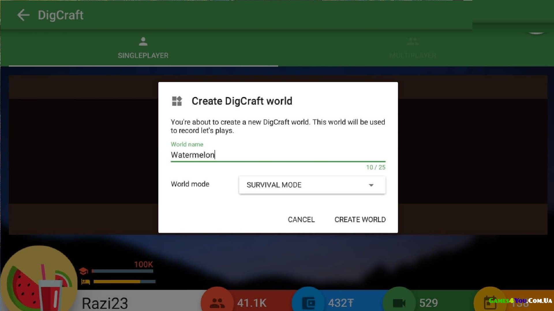Image resolution: width=554 pixels, height=311 pixels.
Task: Click the 100K experience progress bar
Action: point(123,271)
